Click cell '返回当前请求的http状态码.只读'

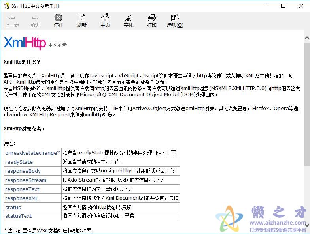point(121,207)
